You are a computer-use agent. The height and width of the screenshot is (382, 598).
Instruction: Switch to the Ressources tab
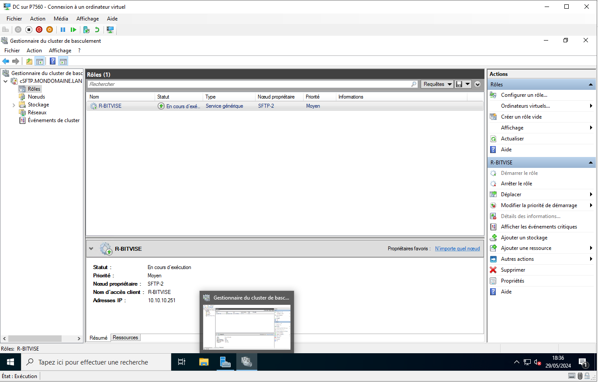[x=125, y=338]
